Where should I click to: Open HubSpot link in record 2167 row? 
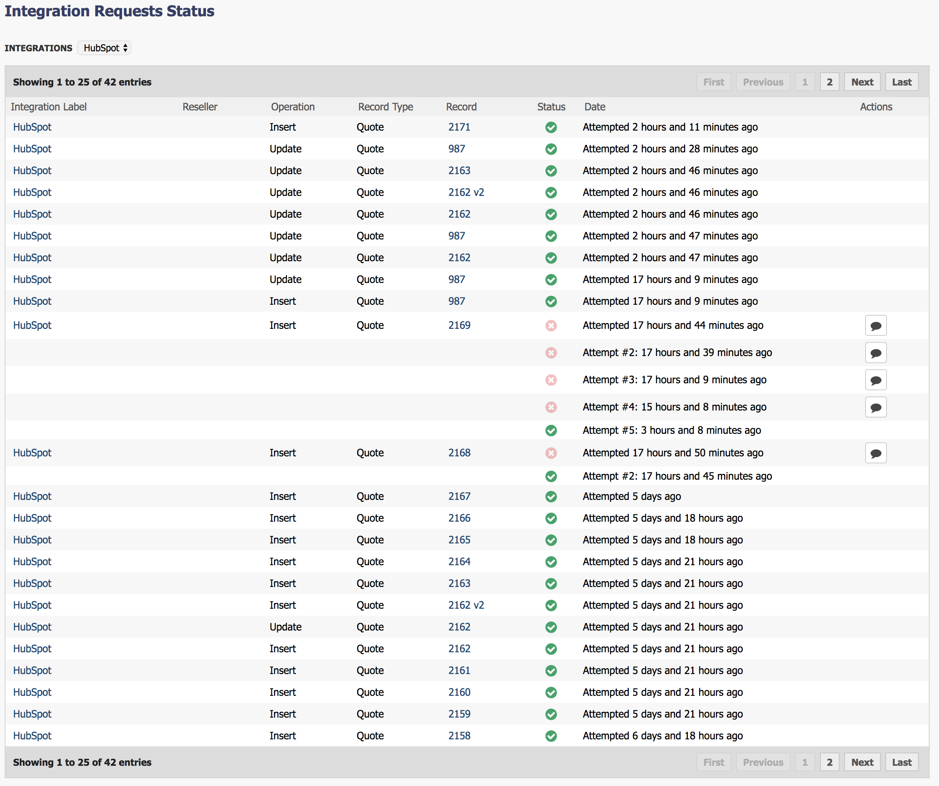point(32,496)
